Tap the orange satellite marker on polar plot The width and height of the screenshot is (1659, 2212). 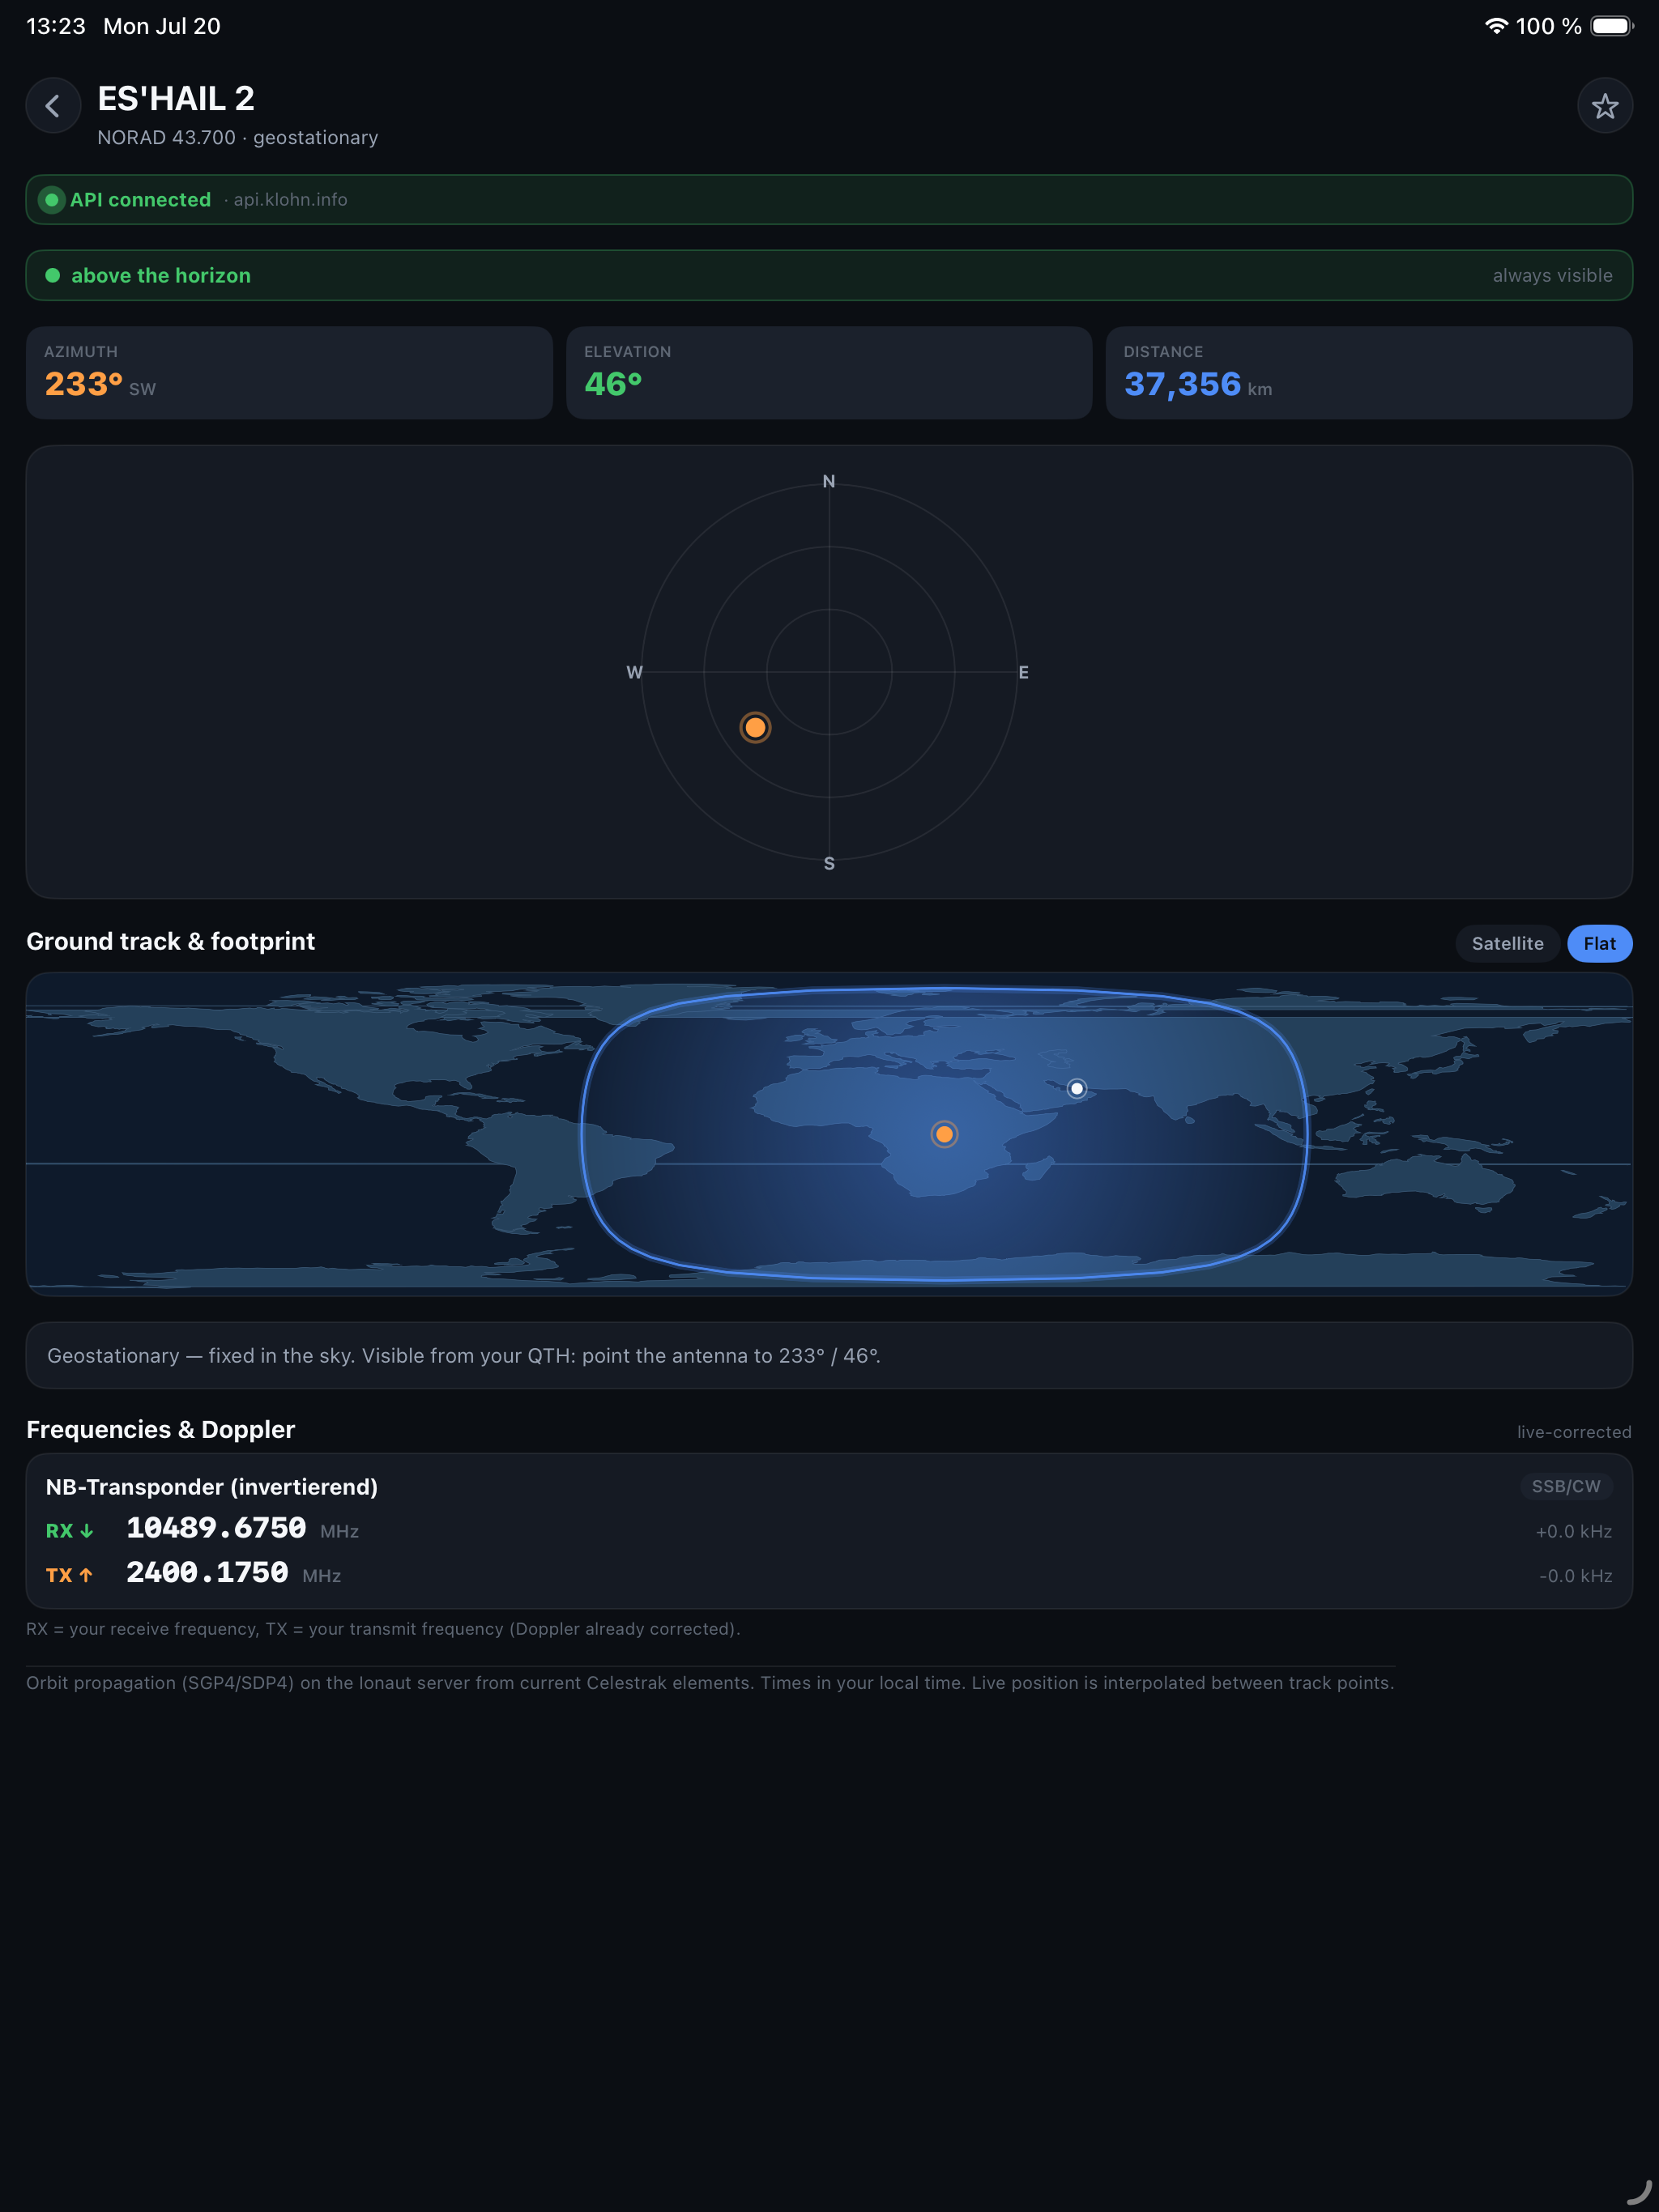point(756,727)
